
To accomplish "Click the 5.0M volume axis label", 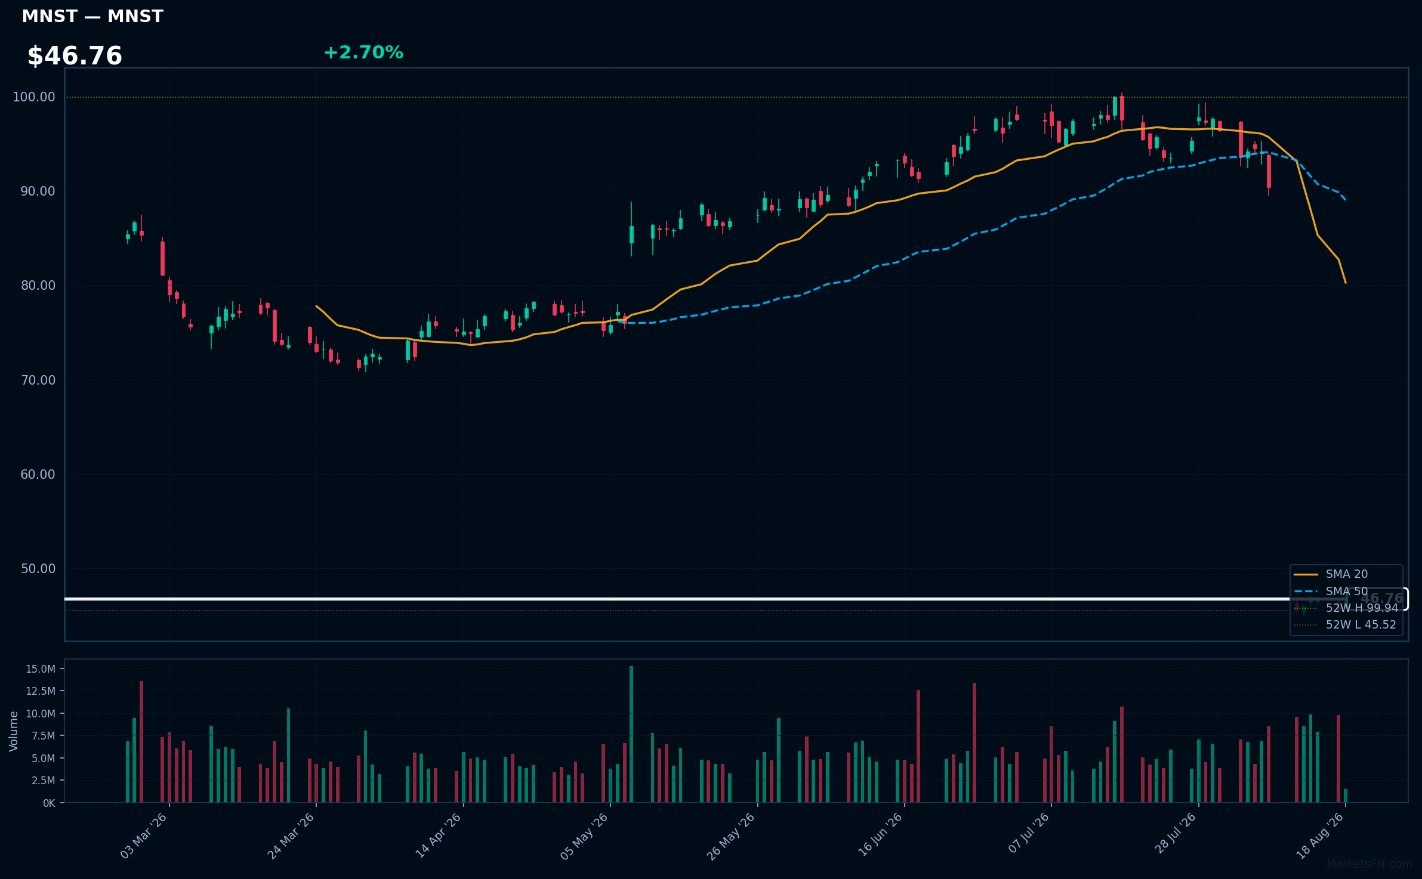I will click(x=44, y=759).
